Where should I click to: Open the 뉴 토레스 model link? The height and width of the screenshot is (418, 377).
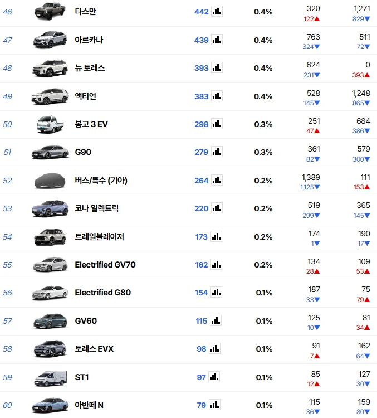90,67
